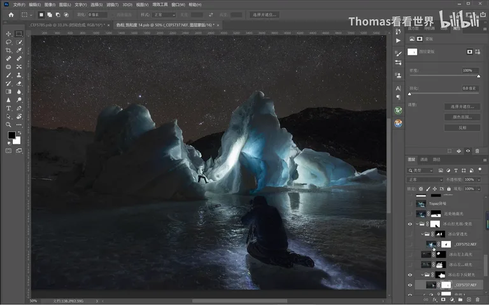Screen dimensions: 489x305
Task: Hide the _CEF5737.NEF layer
Action: [410, 285]
